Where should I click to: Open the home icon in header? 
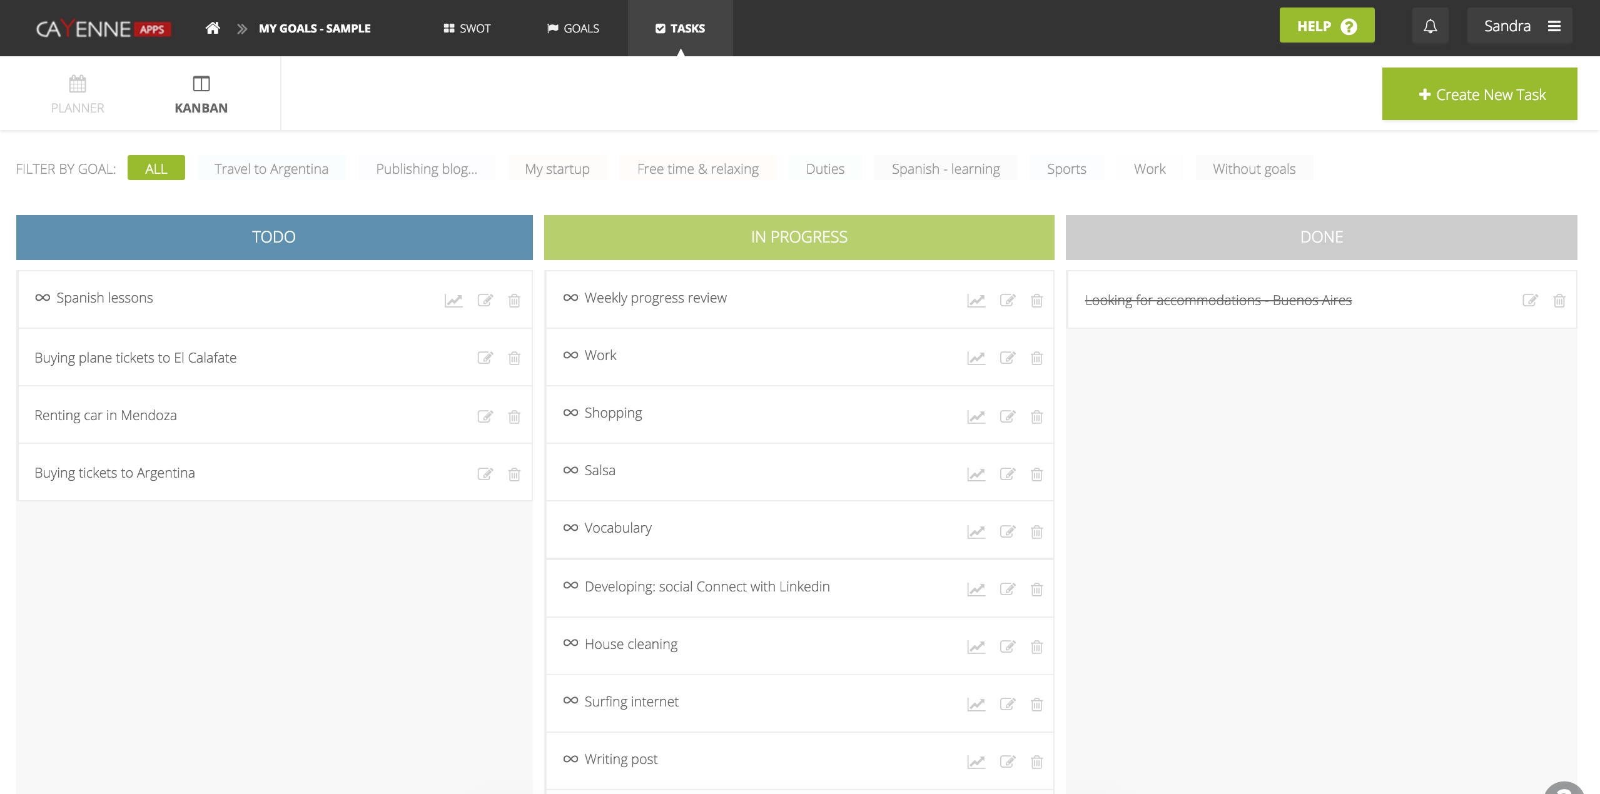tap(213, 28)
